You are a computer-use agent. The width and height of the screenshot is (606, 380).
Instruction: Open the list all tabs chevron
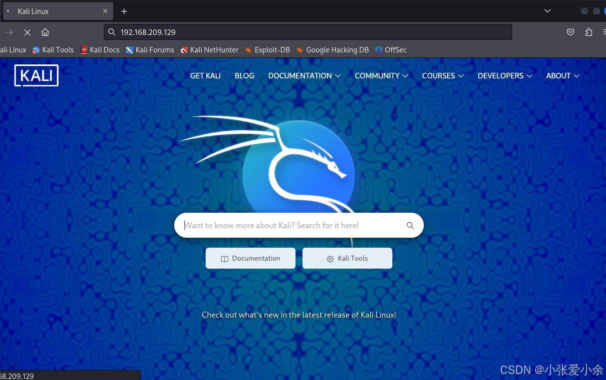pyautogui.click(x=548, y=11)
